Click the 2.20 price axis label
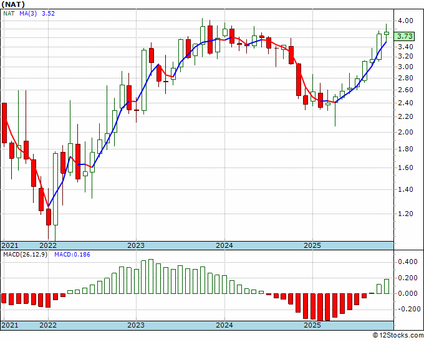This screenshot has height=340, width=424. tap(405, 116)
